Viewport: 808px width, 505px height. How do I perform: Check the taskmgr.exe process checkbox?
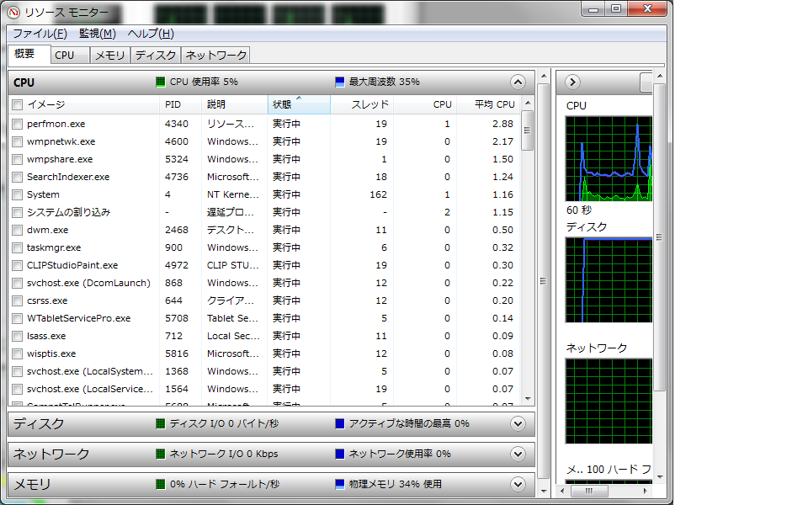coord(18,247)
